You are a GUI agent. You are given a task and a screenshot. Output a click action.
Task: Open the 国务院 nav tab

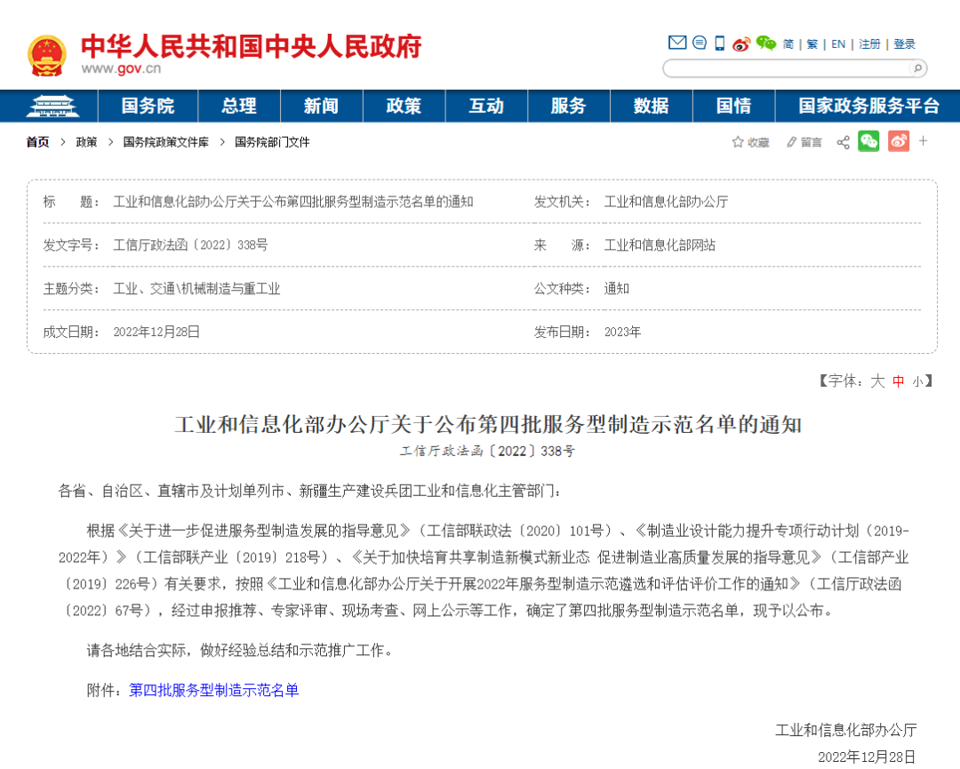pos(148,106)
